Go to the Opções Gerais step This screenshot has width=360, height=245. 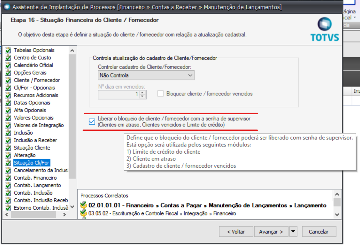pyautogui.click(x=30, y=73)
